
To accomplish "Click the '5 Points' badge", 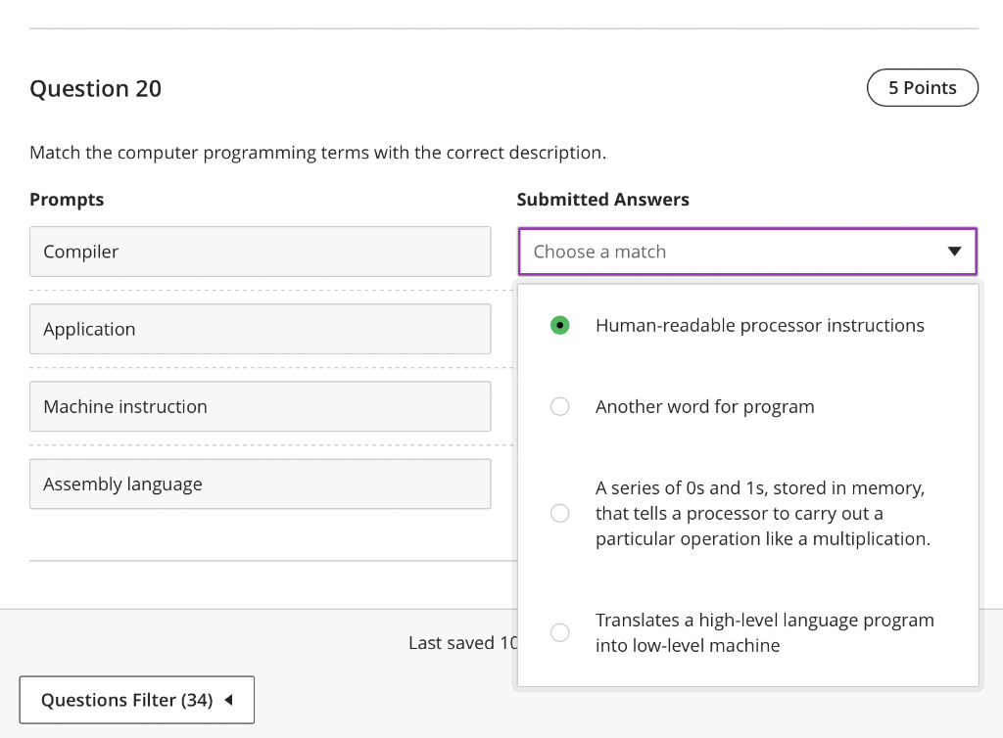I will click(922, 87).
